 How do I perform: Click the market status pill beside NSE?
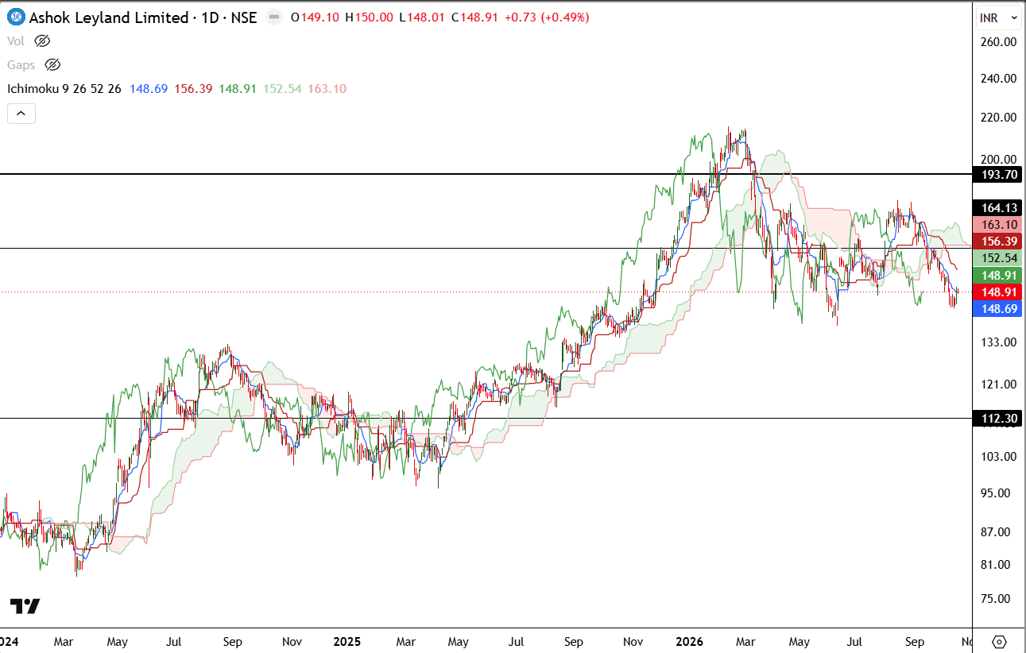tap(273, 17)
